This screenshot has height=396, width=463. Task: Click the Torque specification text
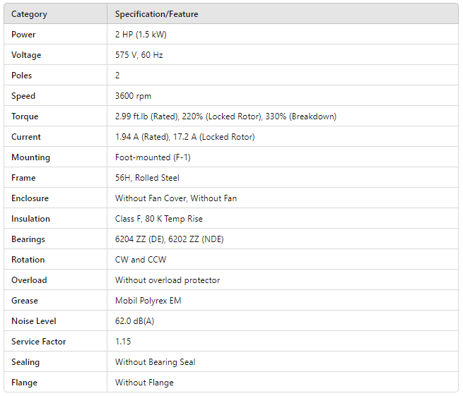click(225, 116)
